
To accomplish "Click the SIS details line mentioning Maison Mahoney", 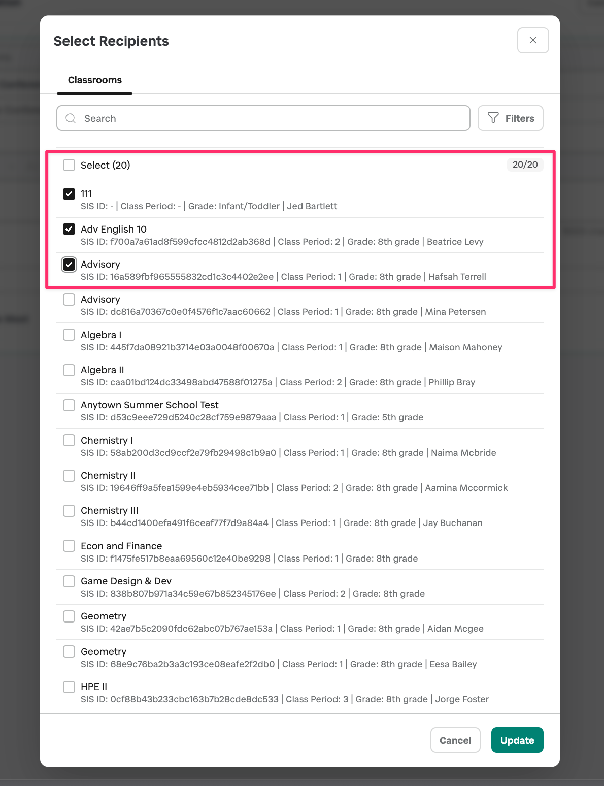I will (x=291, y=347).
